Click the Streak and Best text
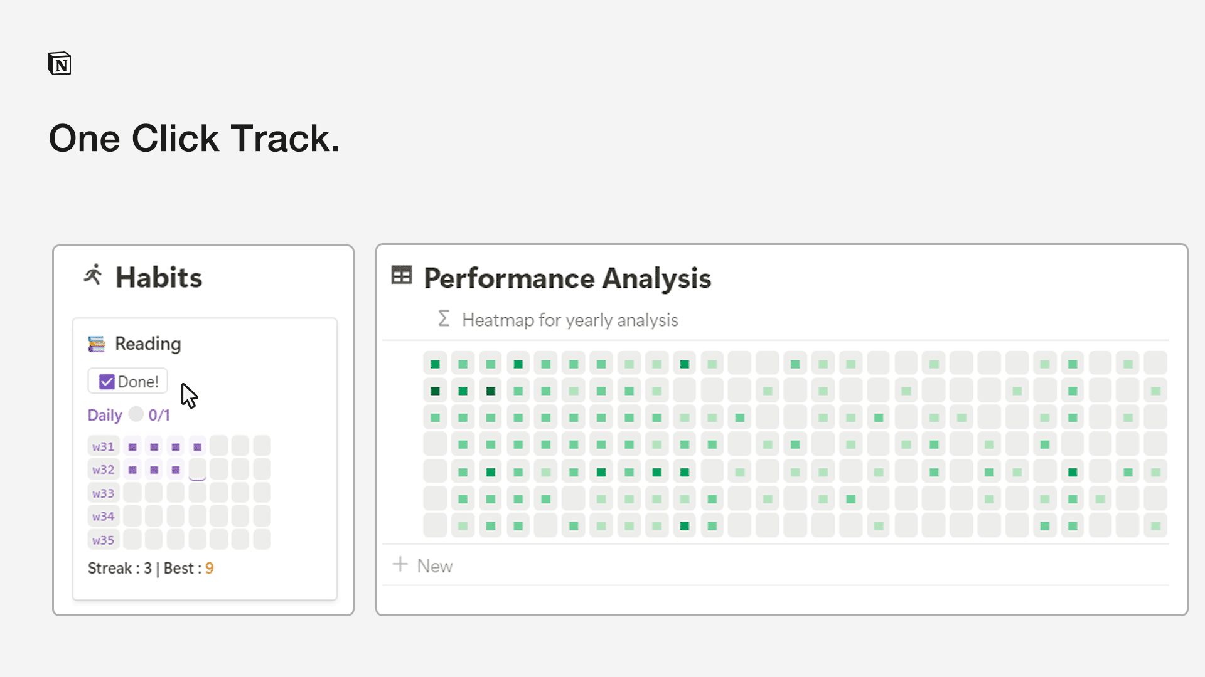 click(151, 569)
